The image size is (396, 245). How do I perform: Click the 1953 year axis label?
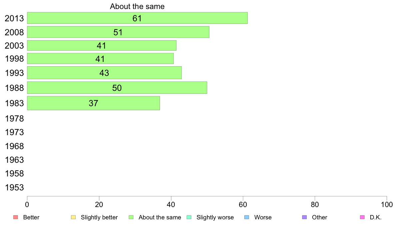pyautogui.click(x=14, y=187)
